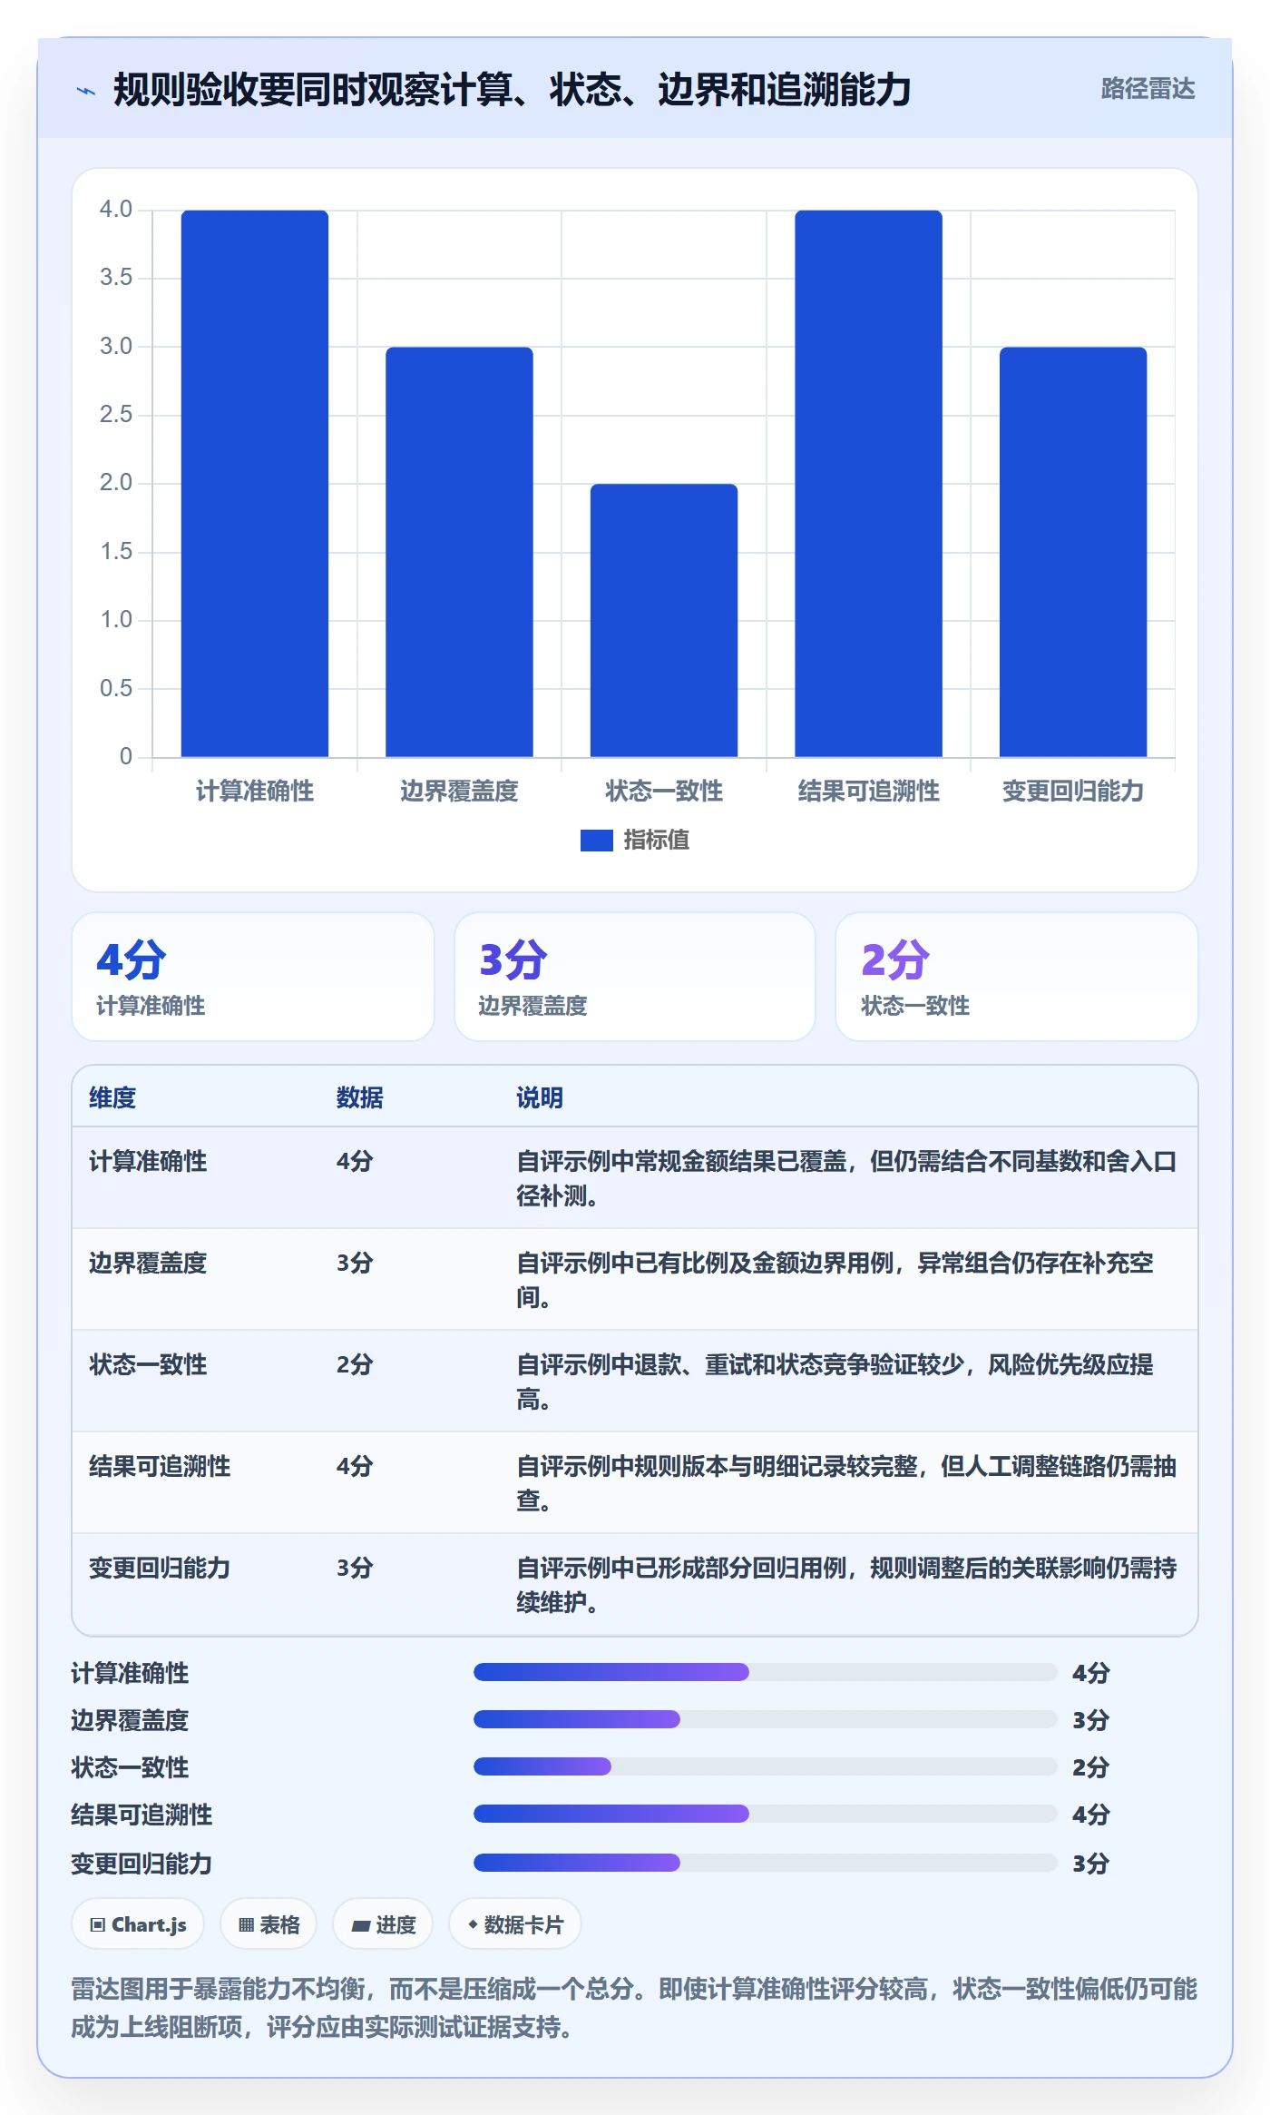Toggle the 指标值 legend color box
This screenshot has height=2115, width=1270.
[596, 841]
